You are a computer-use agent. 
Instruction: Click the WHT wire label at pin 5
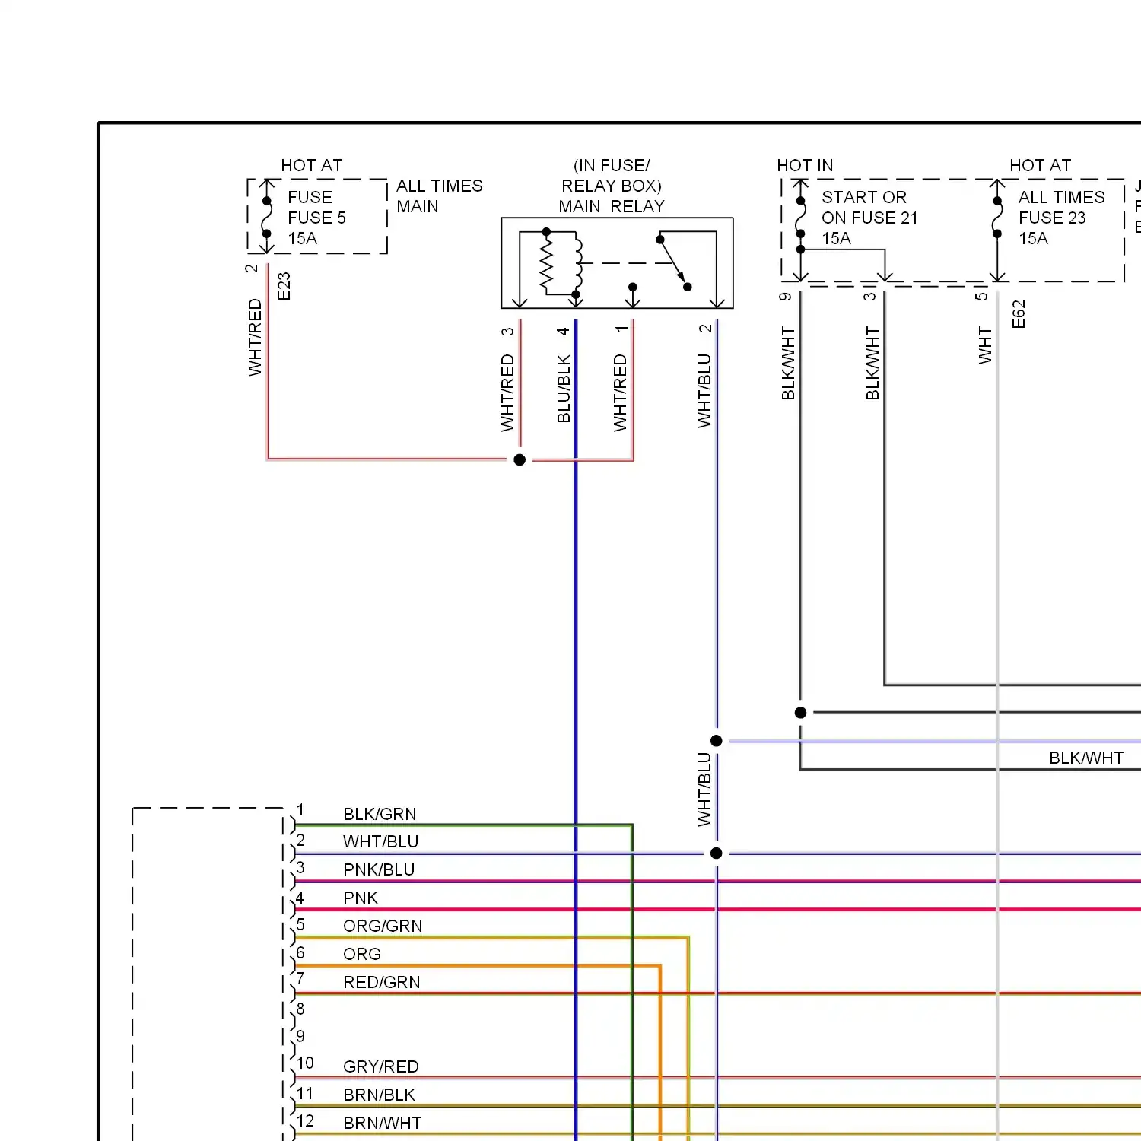(x=985, y=345)
